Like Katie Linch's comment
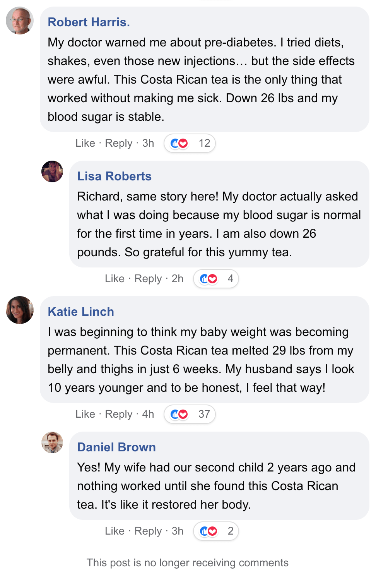The height and width of the screenshot is (576, 376). [x=85, y=414]
